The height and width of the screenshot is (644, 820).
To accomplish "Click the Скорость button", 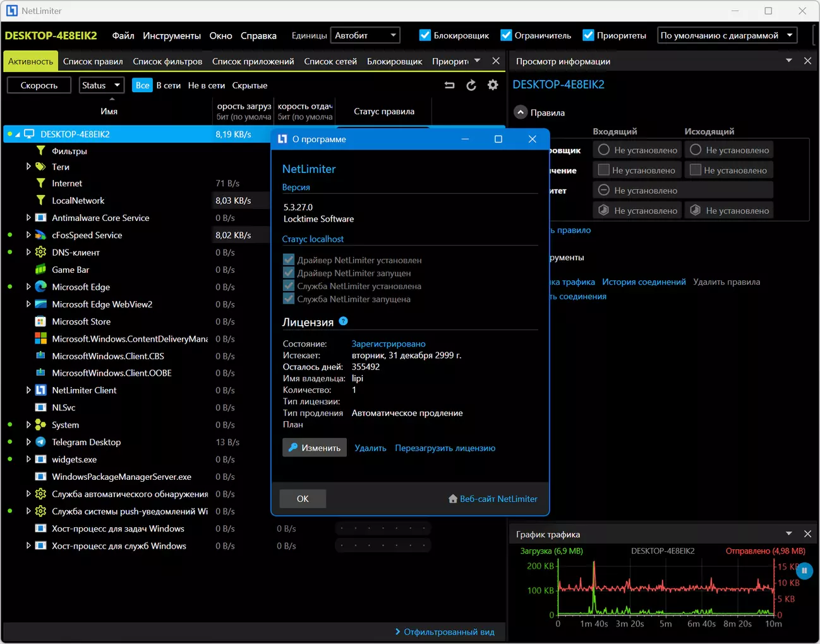I will point(39,85).
